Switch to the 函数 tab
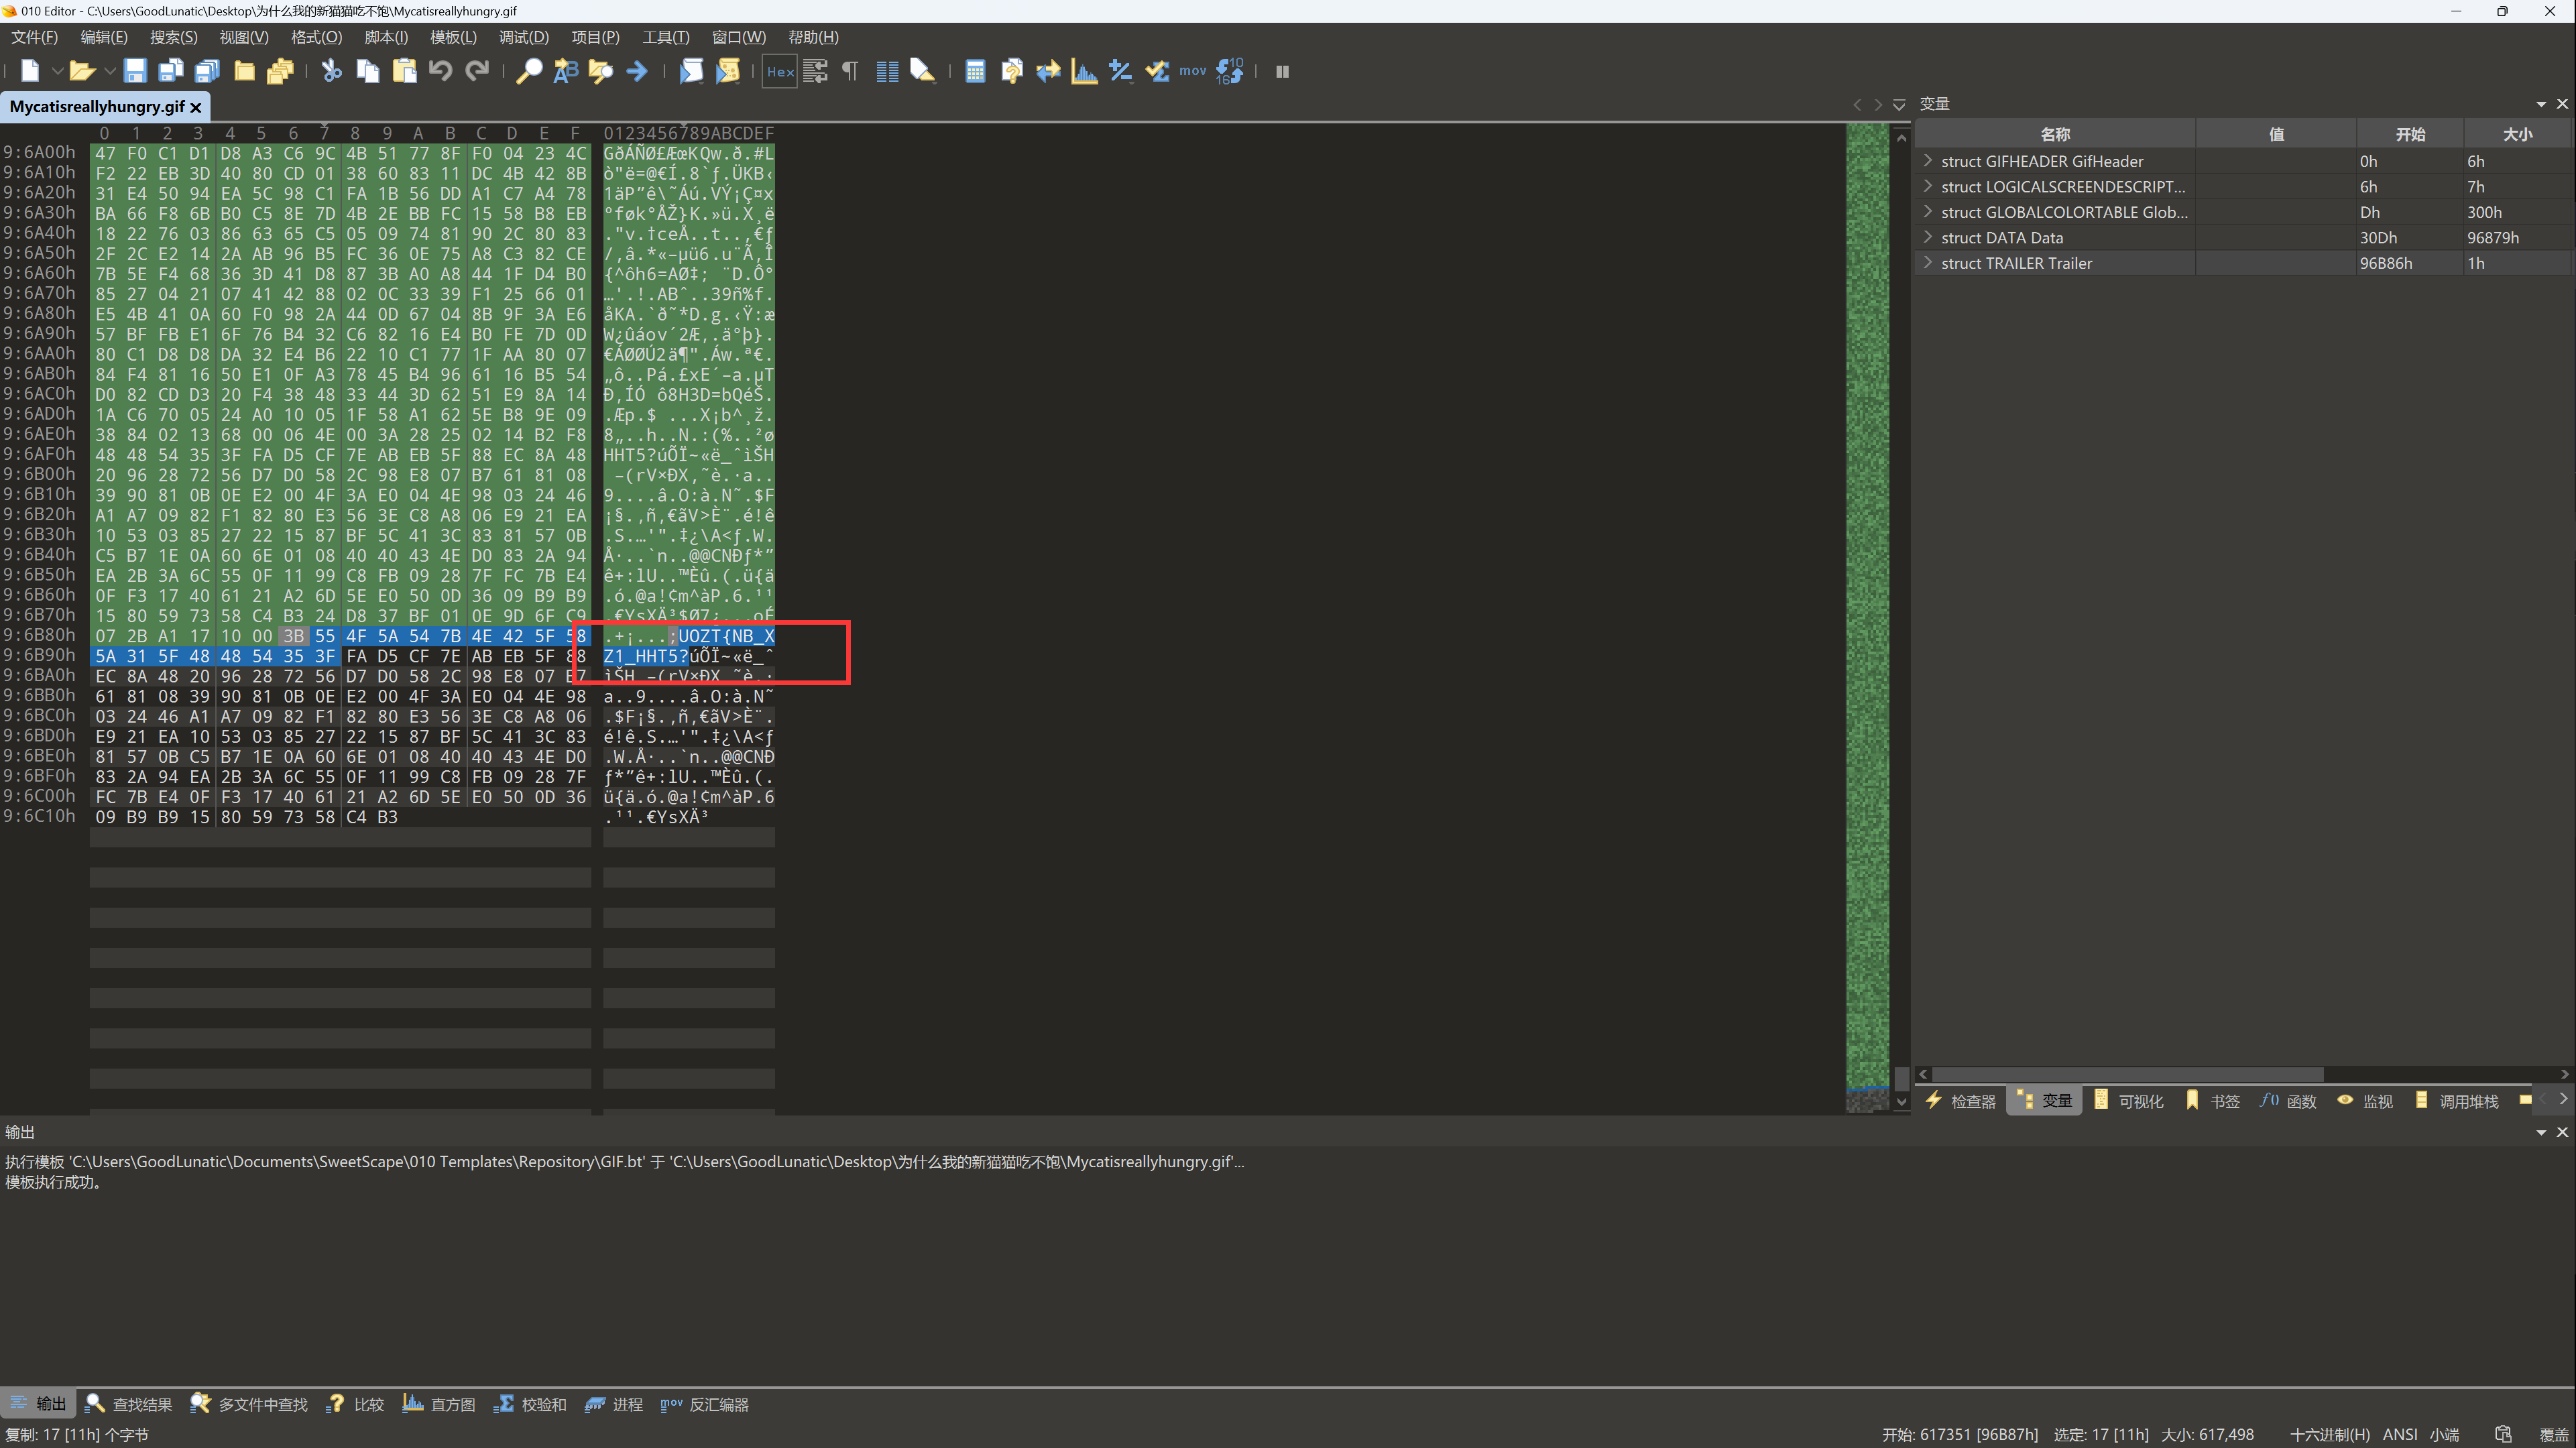Screen dimensions: 2576x1448 pos(2288,1100)
